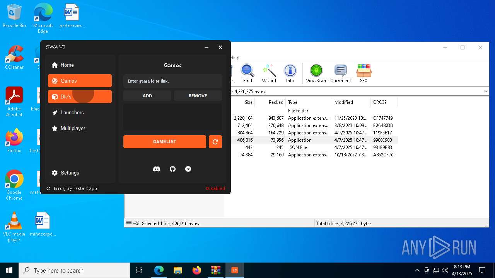The height and width of the screenshot is (278, 495).
Task: Run VirusScan from WinRAR toolbar
Action: 316,74
